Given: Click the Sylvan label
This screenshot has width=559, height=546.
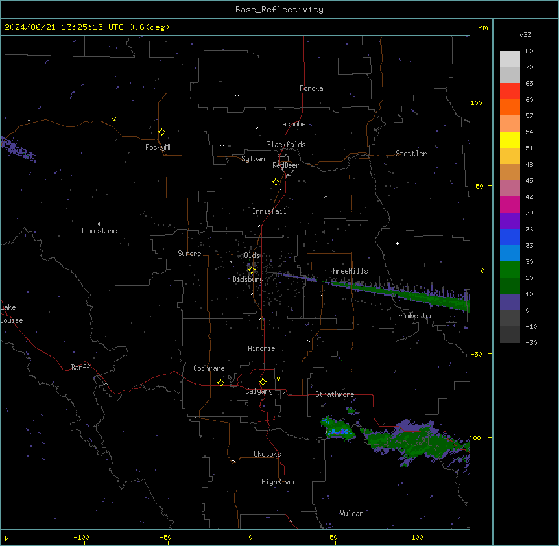Looking at the screenshot, I should 253,159.
